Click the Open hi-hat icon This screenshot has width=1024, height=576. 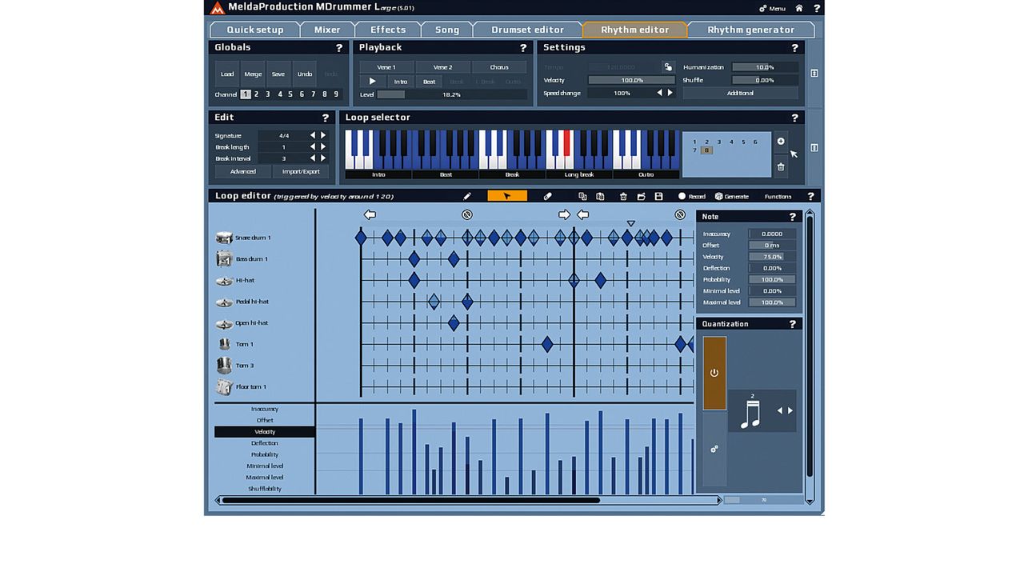[x=224, y=324]
